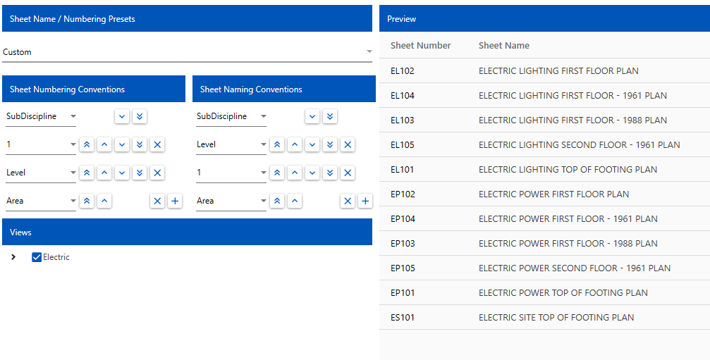710x360 pixels.
Task: Move numbering '1' row to bottom
Action: (140, 144)
